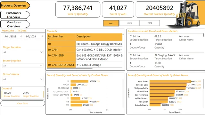Image resolution: width=205 pixels, height=115 pixels.
Task: Click quantity 100.00 in location card
Action: click(158, 44)
